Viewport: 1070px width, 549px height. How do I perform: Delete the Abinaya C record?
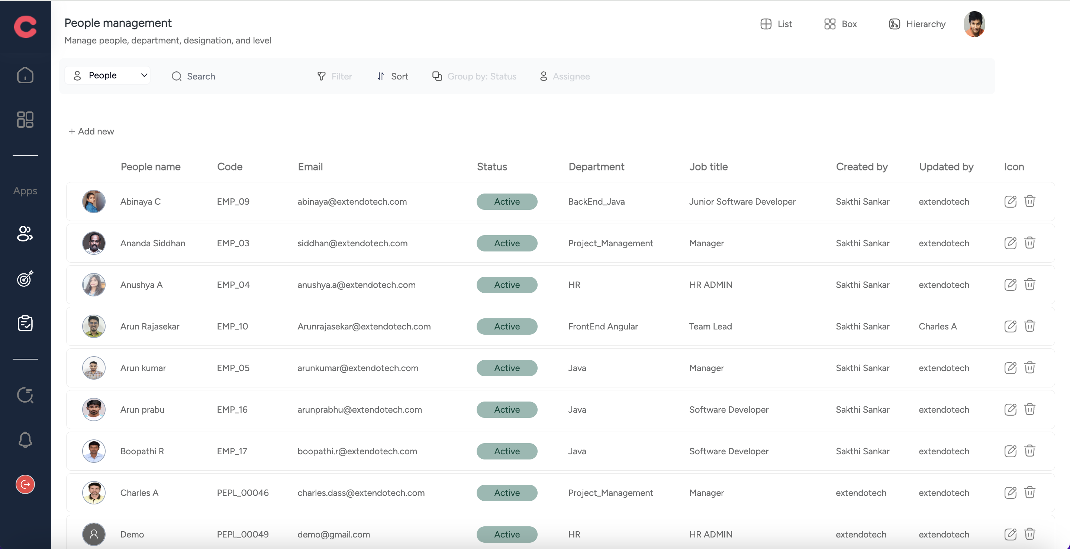point(1030,201)
